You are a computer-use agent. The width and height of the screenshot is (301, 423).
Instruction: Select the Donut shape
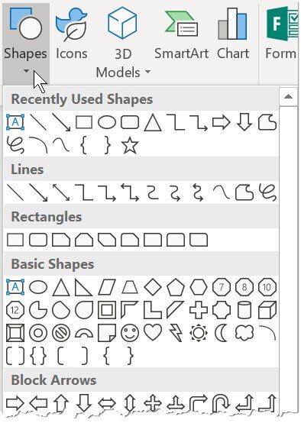[x=38, y=333]
